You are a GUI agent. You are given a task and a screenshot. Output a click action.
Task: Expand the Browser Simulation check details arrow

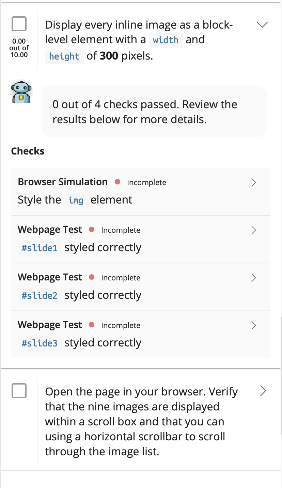(253, 182)
